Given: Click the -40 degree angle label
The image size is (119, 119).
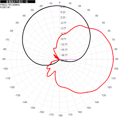Looking at the screenshot, I should (x=24, y=16).
